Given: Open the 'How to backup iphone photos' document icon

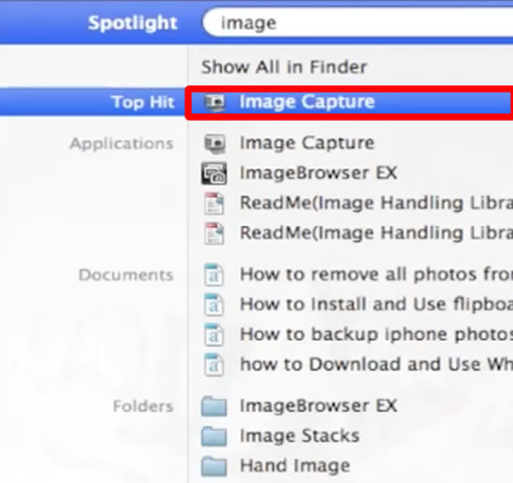Looking at the screenshot, I should (x=213, y=334).
